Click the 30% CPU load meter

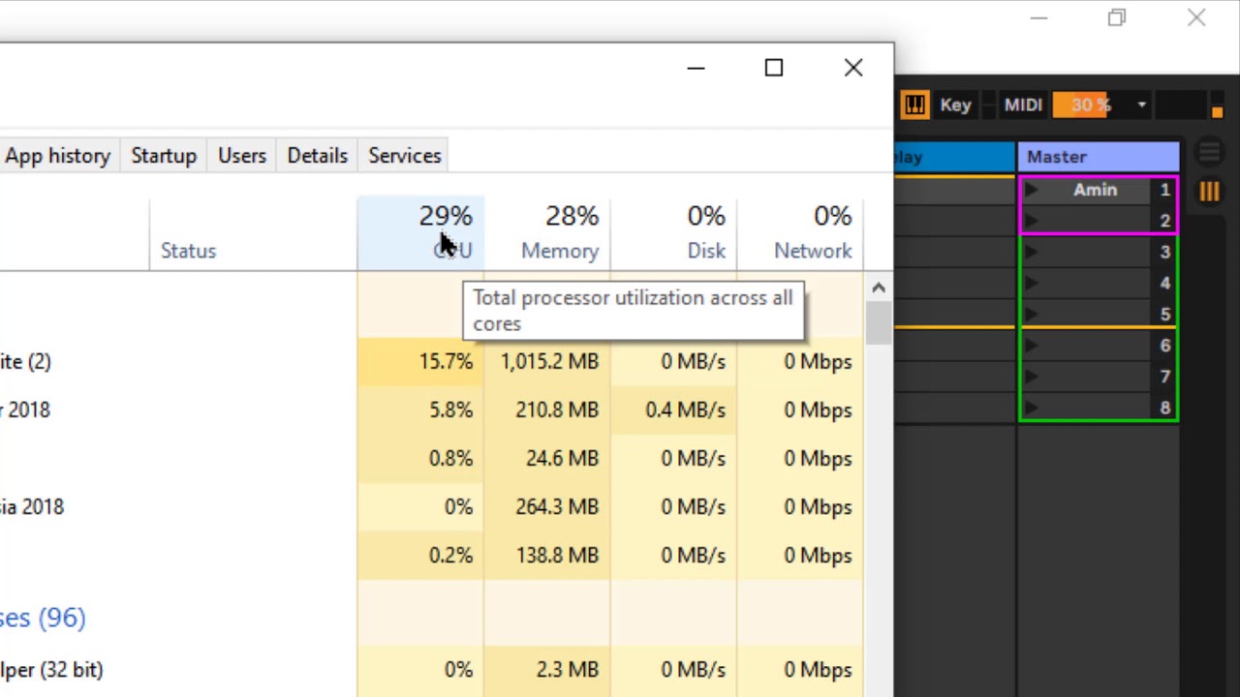pyautogui.click(x=1090, y=105)
